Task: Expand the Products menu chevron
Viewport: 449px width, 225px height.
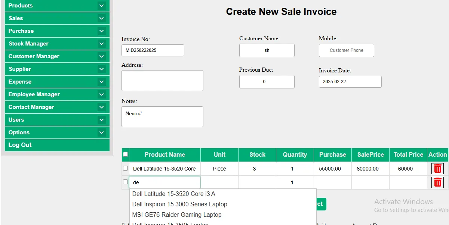Action: pos(101,6)
